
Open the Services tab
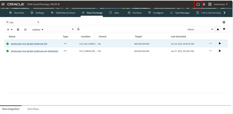pyautogui.click(x=135, y=13)
